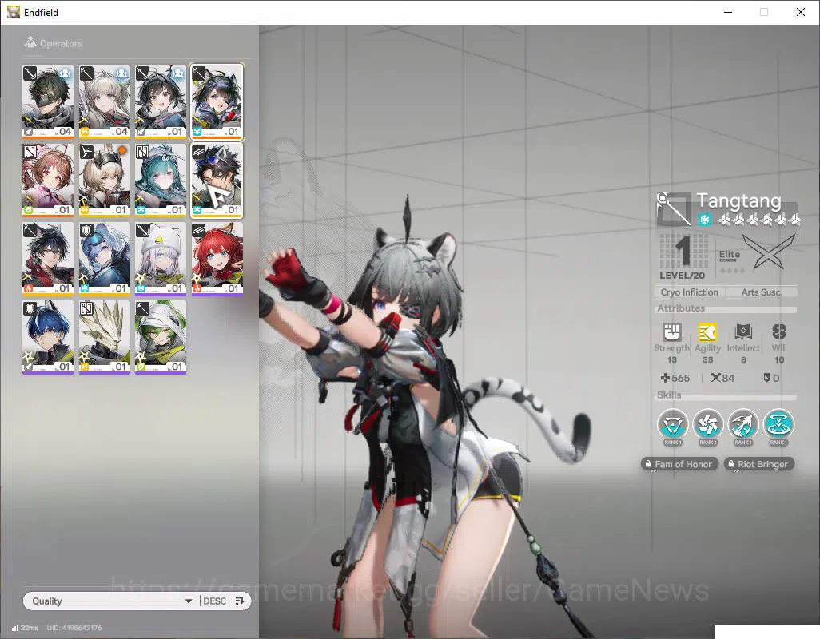Open the first skill icon
The height and width of the screenshot is (639, 820).
[672, 423]
